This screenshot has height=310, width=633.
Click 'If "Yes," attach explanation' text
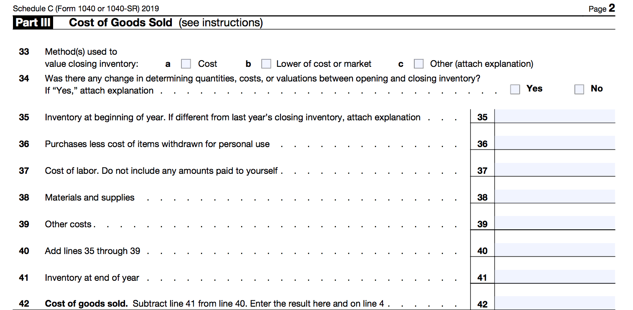click(99, 91)
